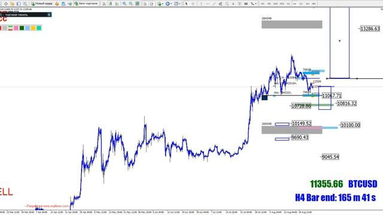Image resolution: width=383 pixels, height=215 pixels.
Task: Open the Templates dropdown
Action: [x=177, y=4]
